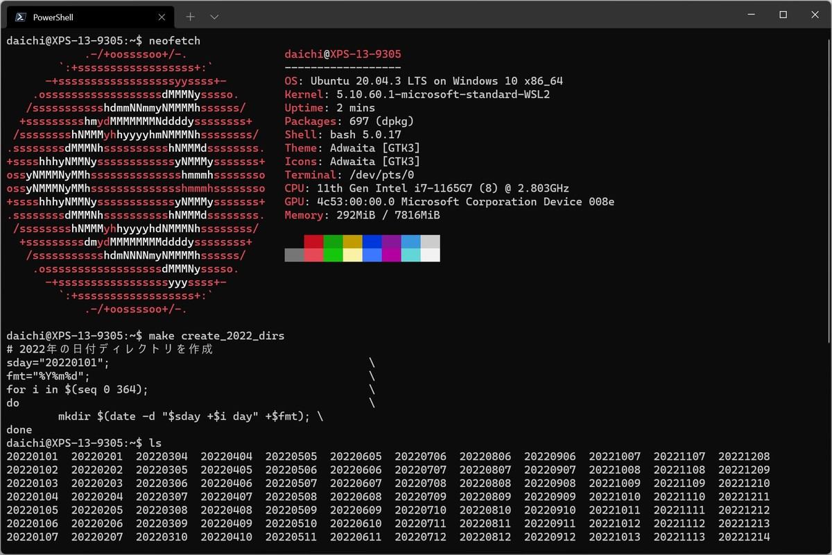Viewport: 832px width, 555px height.
Task: Close the PowerShell tab
Action: [162, 17]
